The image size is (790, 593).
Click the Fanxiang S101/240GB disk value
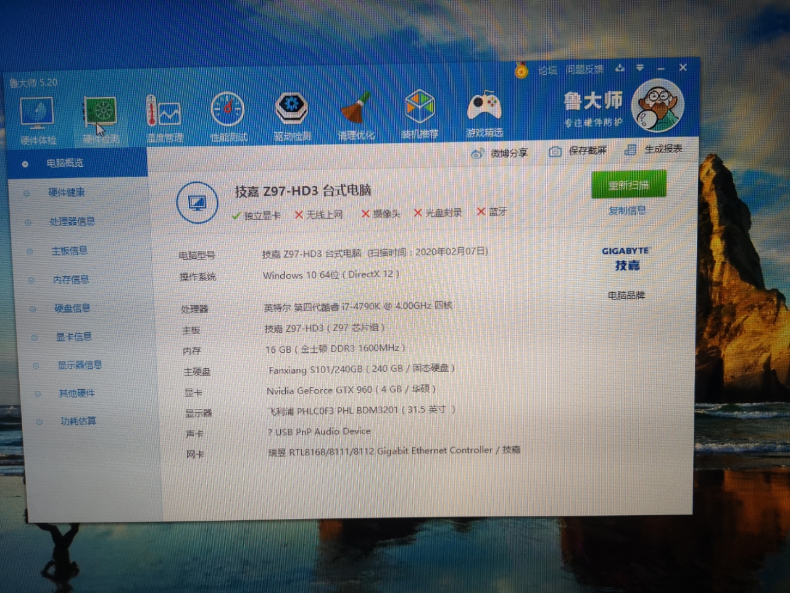362,369
